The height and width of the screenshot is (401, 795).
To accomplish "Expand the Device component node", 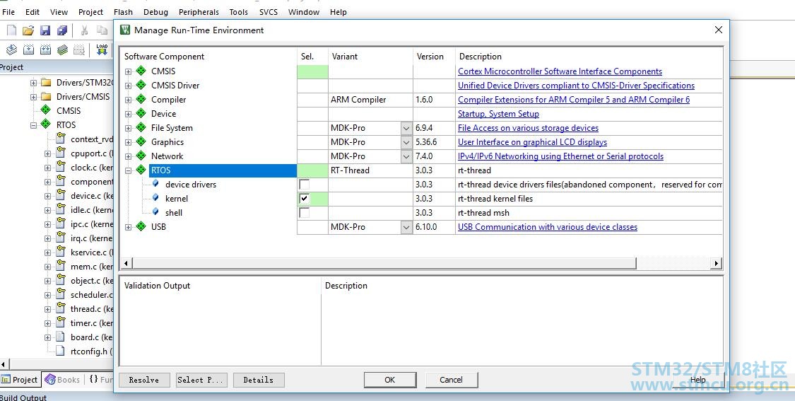I will 129,114.
